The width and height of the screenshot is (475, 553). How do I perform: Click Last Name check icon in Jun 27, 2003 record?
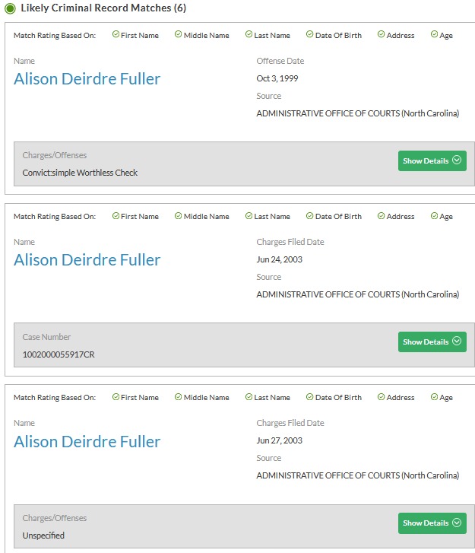[x=249, y=397]
